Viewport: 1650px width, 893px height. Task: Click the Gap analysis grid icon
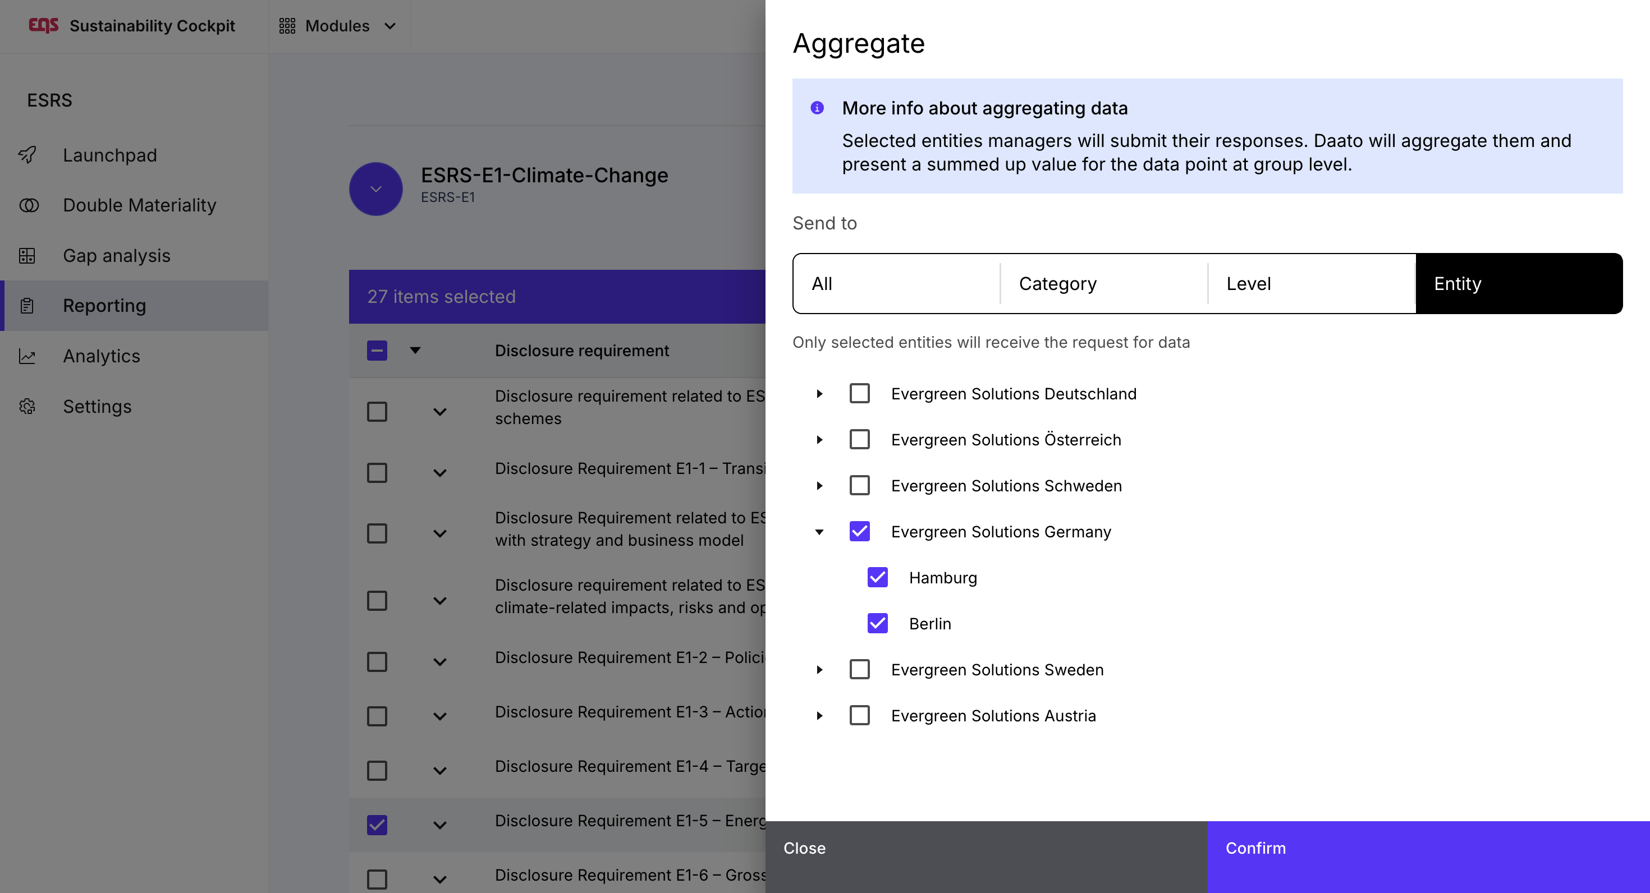(27, 255)
